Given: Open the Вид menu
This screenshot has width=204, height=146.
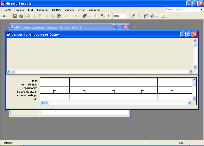Looking at the screenshot, I should [30, 10].
